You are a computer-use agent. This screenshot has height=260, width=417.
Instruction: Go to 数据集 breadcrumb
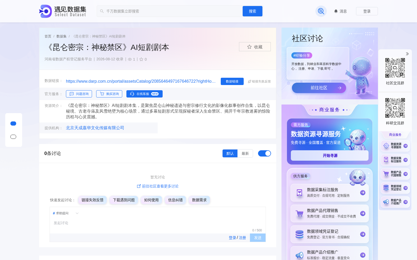(x=62, y=36)
